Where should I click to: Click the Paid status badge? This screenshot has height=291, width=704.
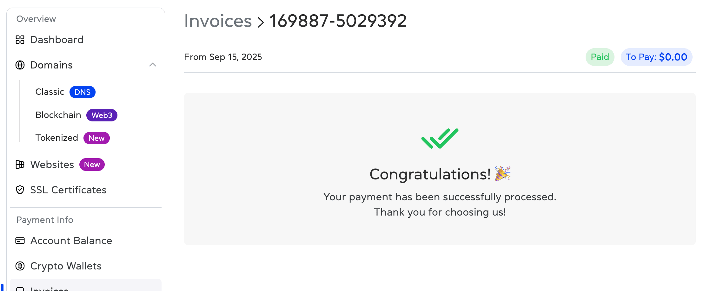[600, 57]
